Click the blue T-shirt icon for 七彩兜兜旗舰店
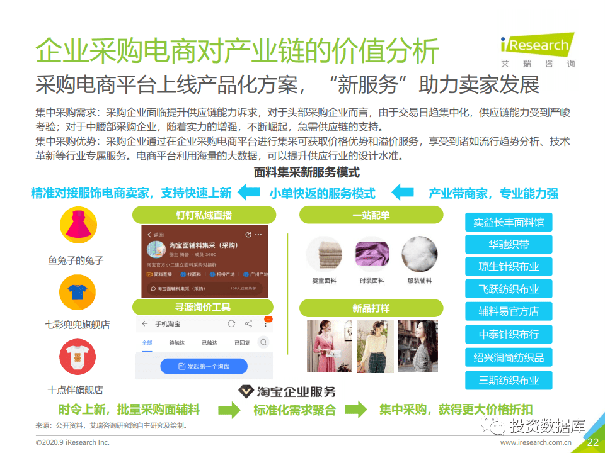Viewport: 605px width, 453px height. 77,293
